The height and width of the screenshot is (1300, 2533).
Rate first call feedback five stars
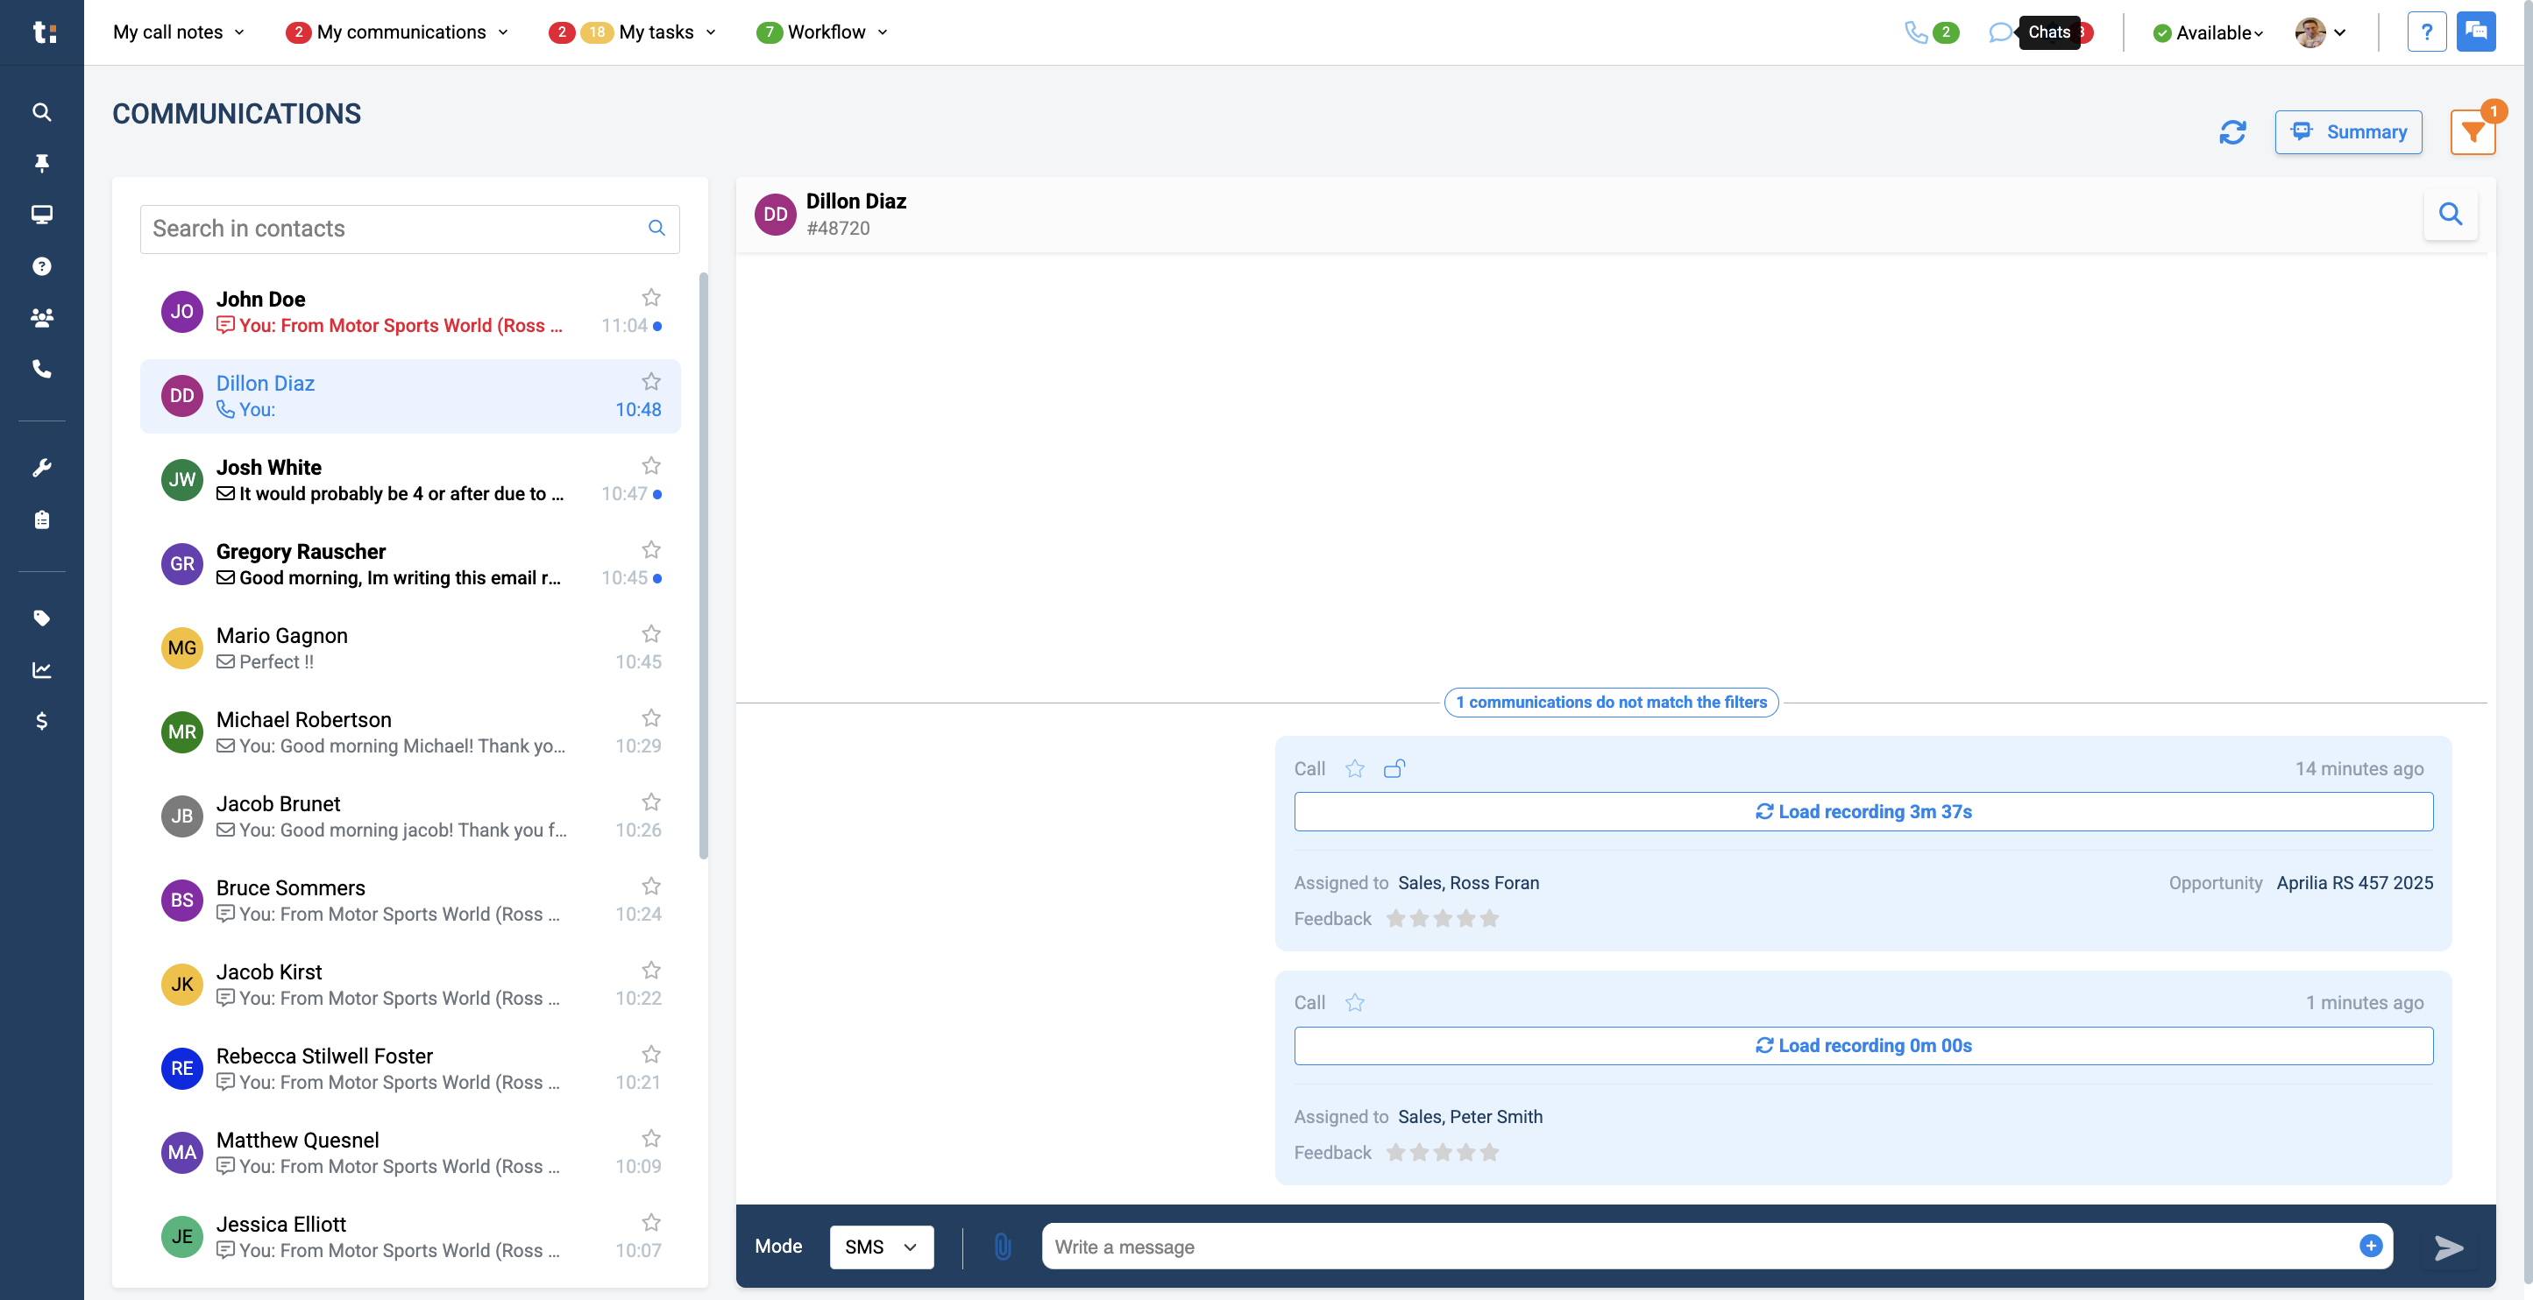1489,919
